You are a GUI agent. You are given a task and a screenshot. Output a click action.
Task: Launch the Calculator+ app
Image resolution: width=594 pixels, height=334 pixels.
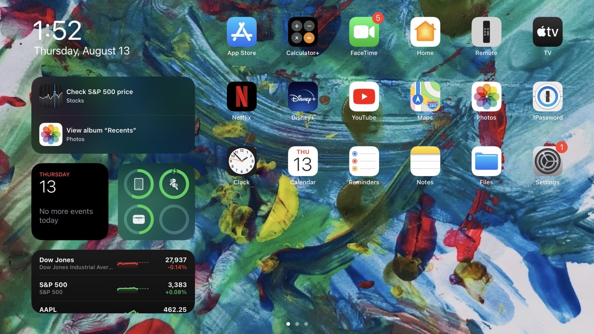click(303, 32)
